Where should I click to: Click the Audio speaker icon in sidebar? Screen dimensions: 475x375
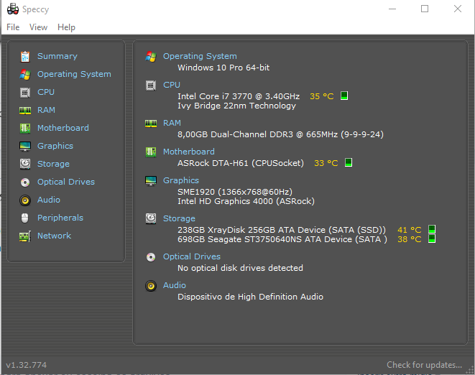25,200
